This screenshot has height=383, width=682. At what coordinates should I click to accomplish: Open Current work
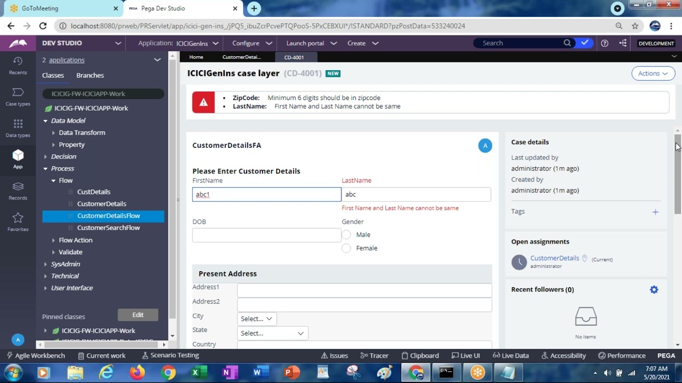click(101, 355)
